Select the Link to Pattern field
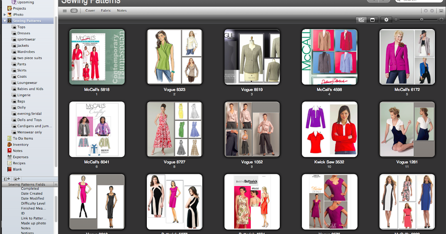This screenshot has height=234, width=446. click(34, 218)
